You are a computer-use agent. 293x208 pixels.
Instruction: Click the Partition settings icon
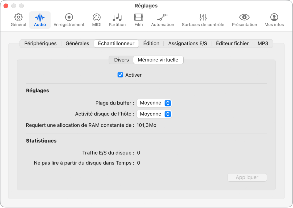(117, 20)
